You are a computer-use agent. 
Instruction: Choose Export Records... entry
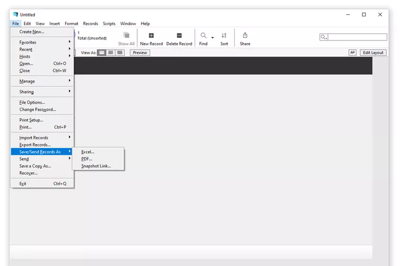[42, 145]
